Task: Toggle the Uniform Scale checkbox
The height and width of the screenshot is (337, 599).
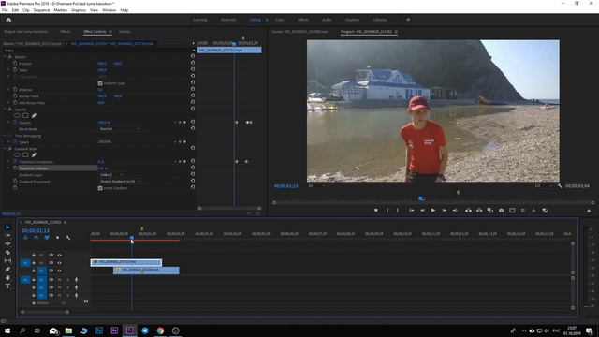Action: (100, 83)
